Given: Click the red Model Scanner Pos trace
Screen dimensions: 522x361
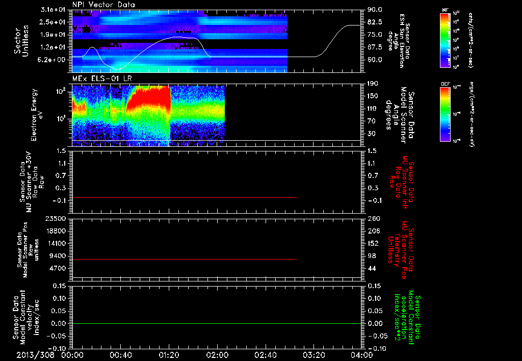Looking at the screenshot, I should 184,259.
